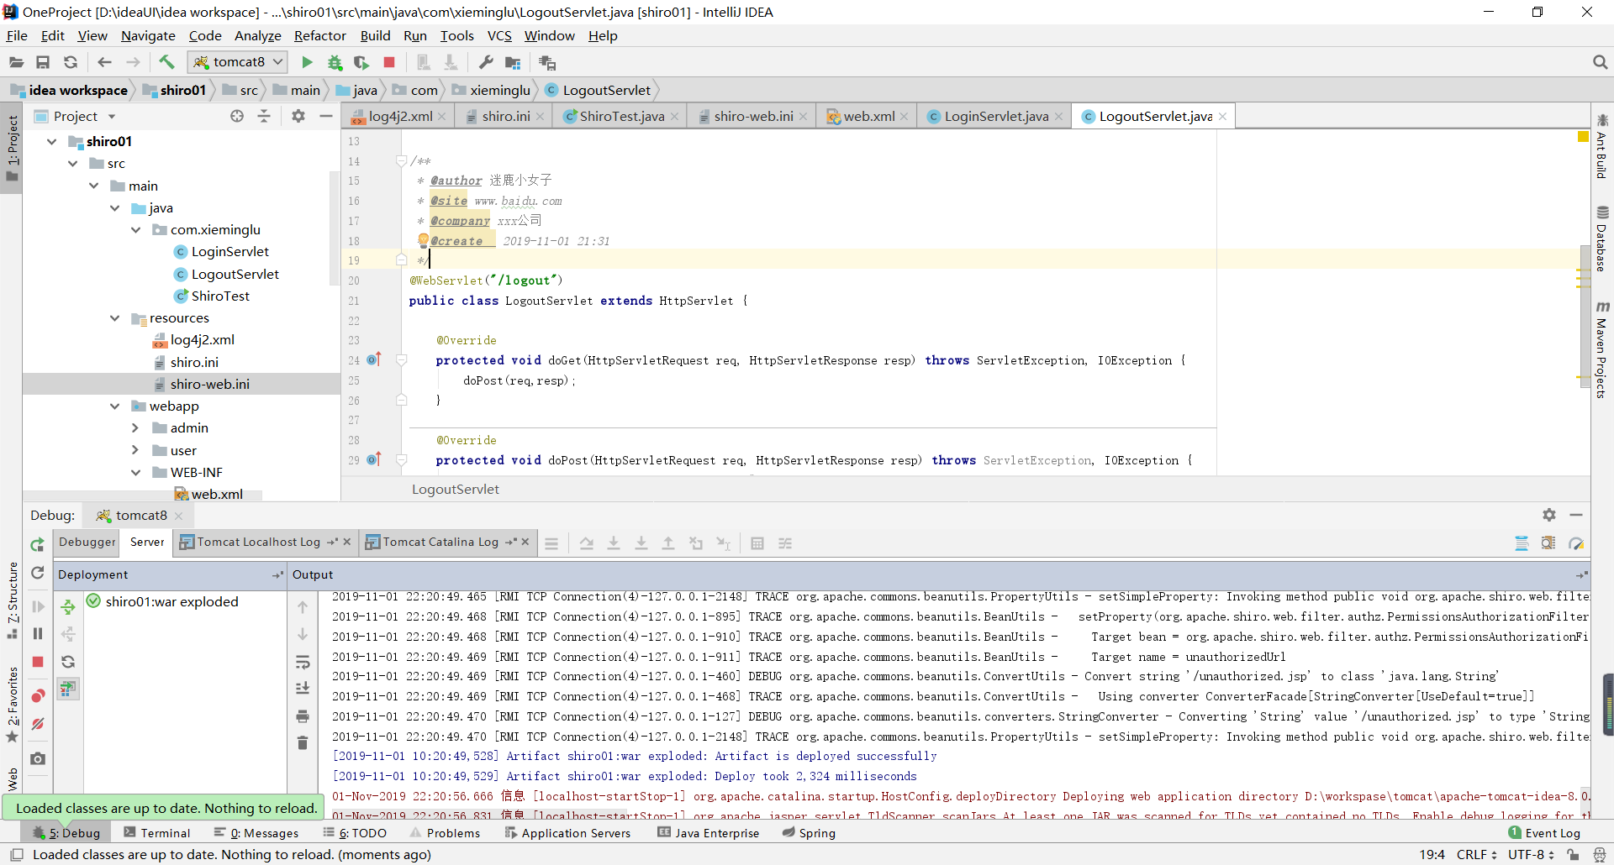1614x865 pixels.
Task: Open the Refactor menu
Action: [319, 35]
